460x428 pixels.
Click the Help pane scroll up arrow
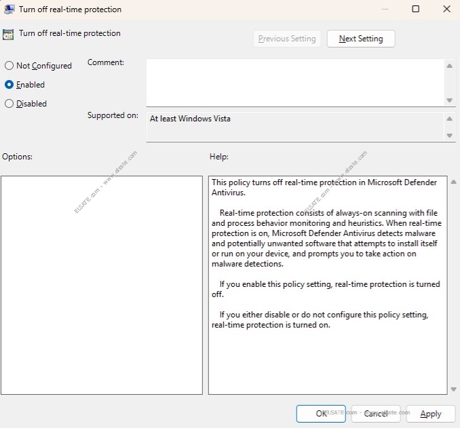(453, 182)
